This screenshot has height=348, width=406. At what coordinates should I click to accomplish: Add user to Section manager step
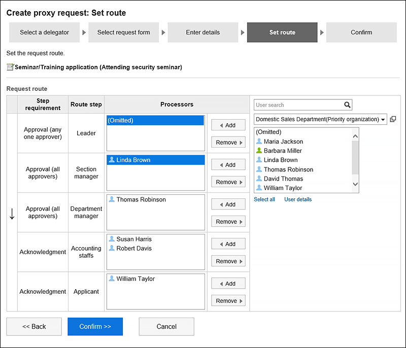pyautogui.click(x=228, y=164)
